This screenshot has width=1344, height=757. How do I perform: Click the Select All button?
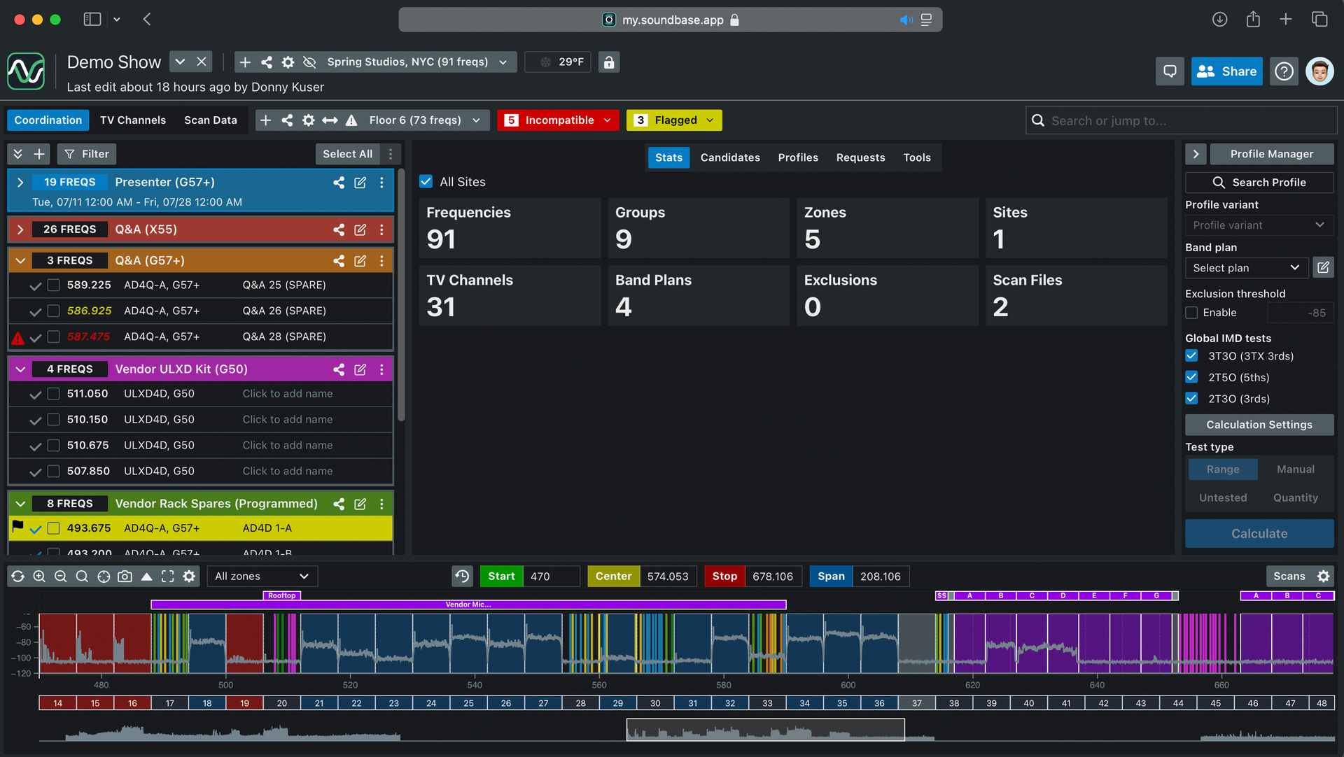click(347, 153)
